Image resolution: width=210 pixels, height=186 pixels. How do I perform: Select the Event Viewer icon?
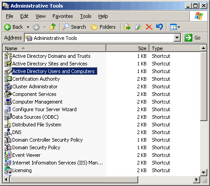8,155
